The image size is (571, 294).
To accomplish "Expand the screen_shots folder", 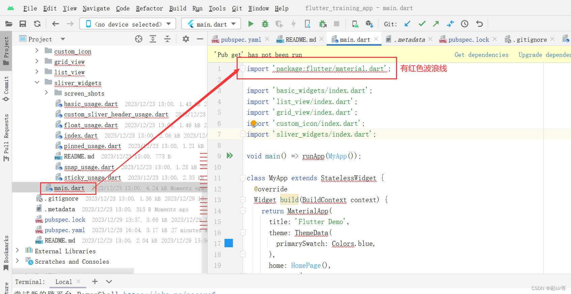I will (x=47, y=93).
